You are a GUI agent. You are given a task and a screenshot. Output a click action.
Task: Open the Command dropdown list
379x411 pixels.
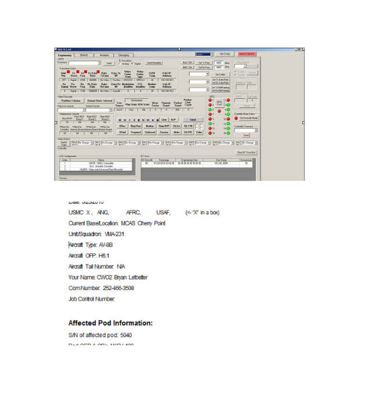(x=100, y=63)
